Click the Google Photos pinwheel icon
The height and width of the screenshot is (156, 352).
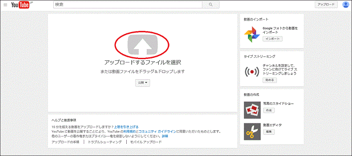[x=252, y=34]
